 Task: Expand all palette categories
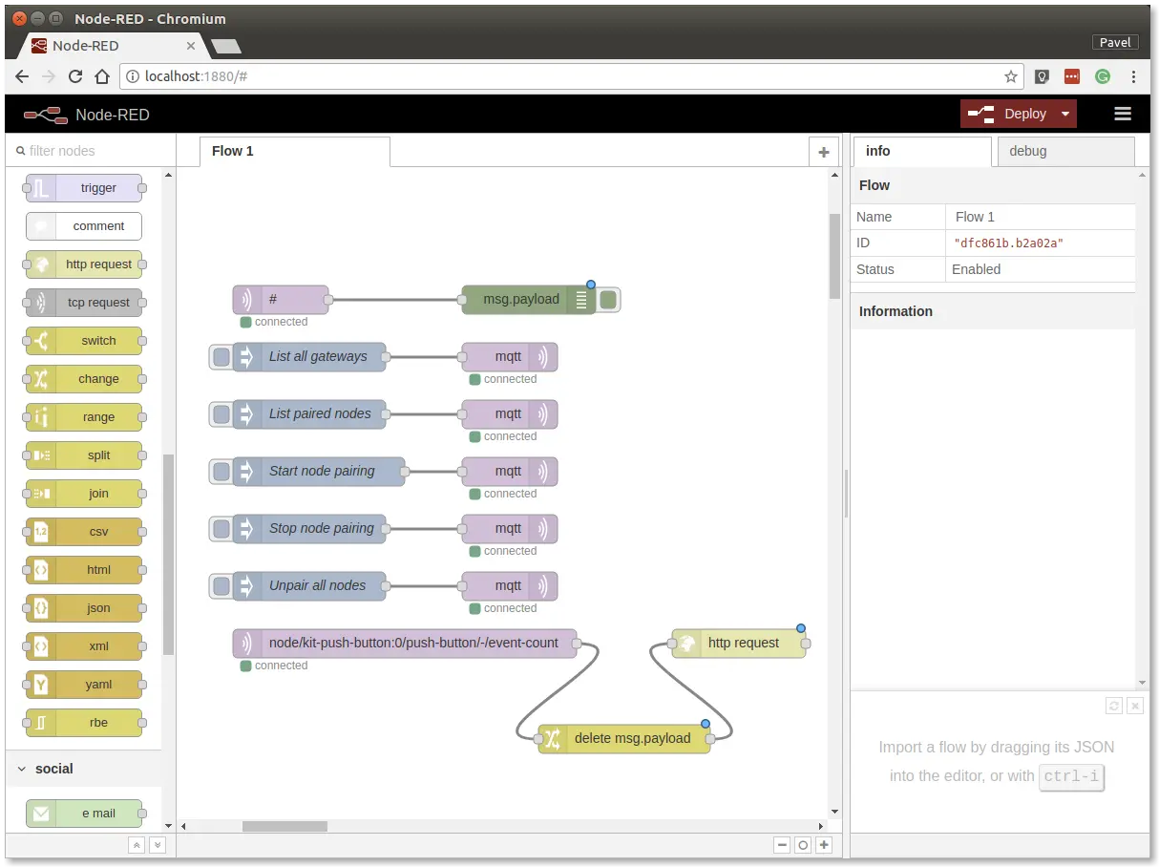158,845
